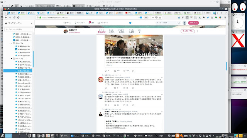The height and width of the screenshot is (138, 247).
Task: Switch to the LinkedIn tab
Action: click(90, 13)
